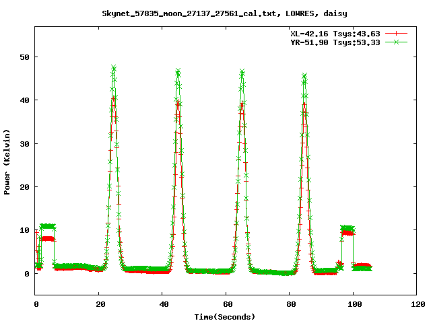Image resolution: width=431 pixels, height=323 pixels.
Task: Click the first green peak near 25 seconds
Action: [114, 67]
